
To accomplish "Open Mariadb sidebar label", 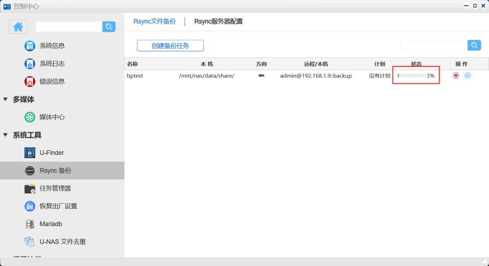I will (51, 224).
